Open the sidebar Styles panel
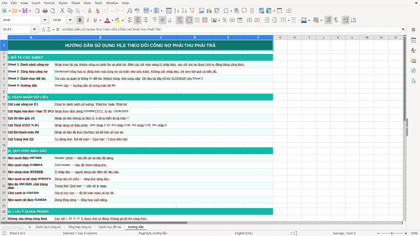420x236 pixels. (x=413, y=50)
